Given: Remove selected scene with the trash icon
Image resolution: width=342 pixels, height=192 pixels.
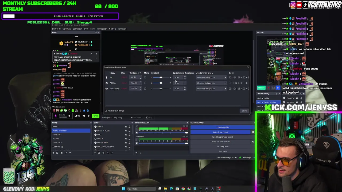Looking at the screenshot, I should click(57, 153).
